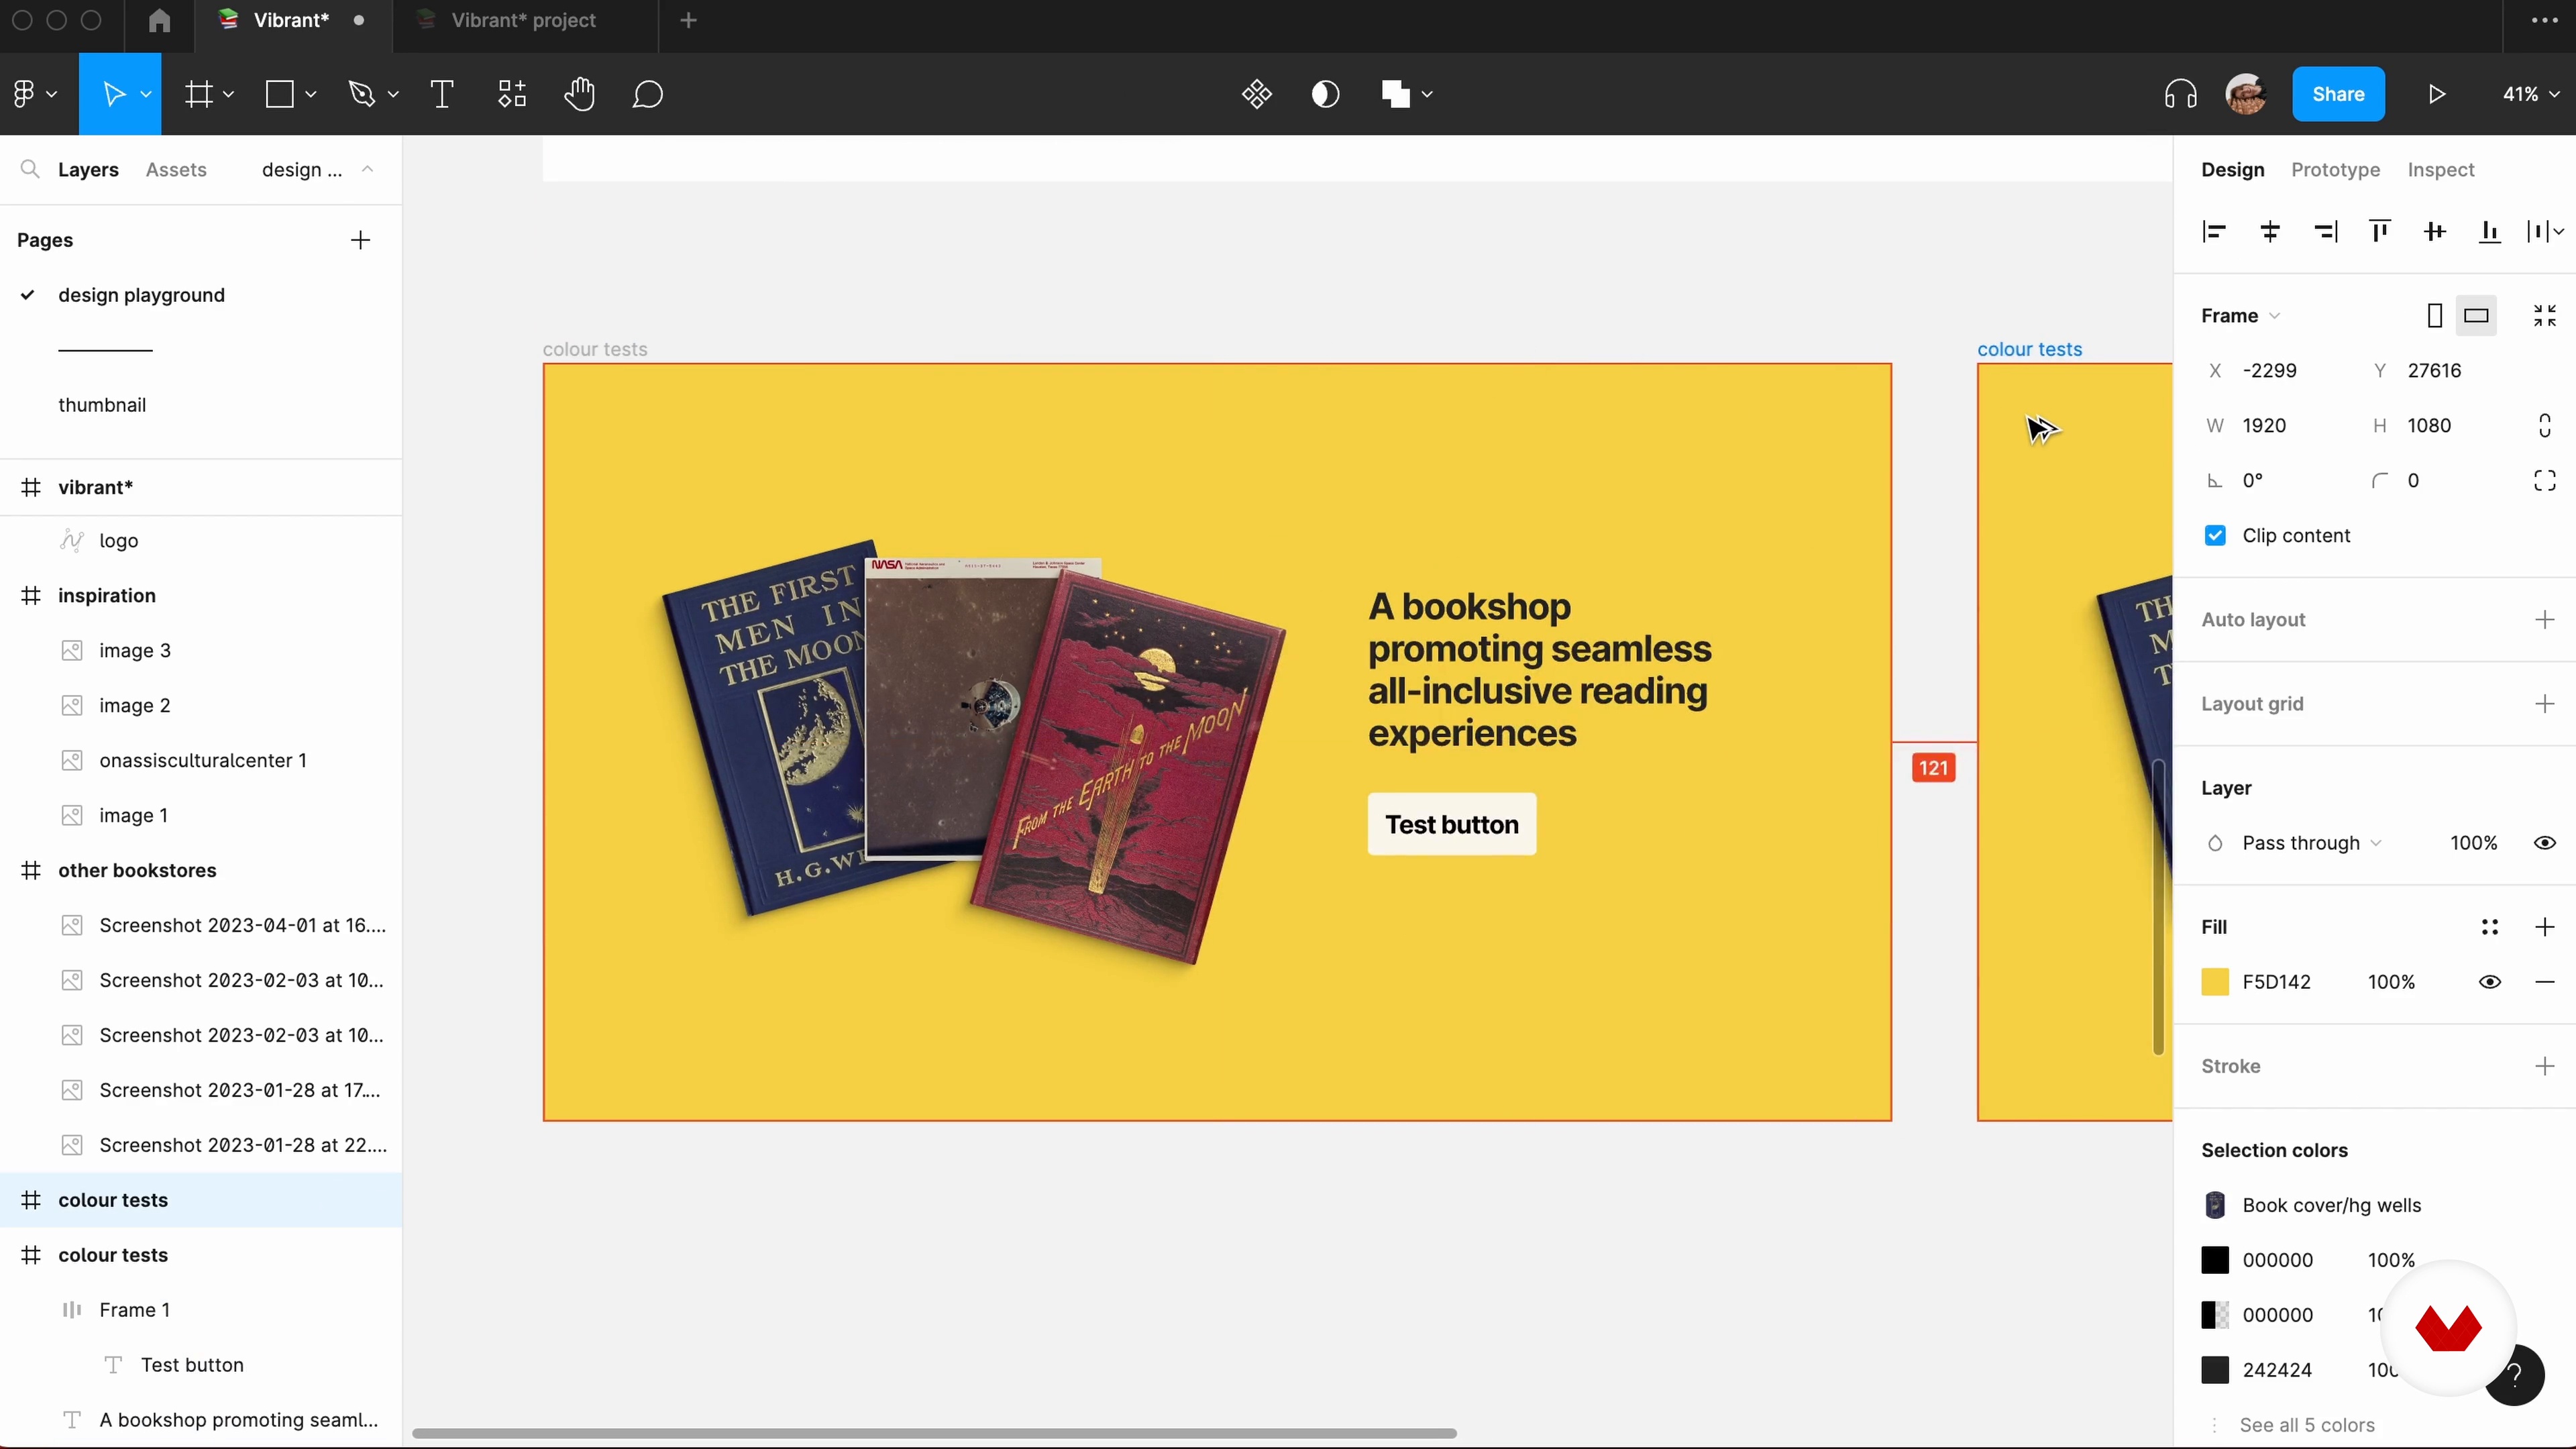Viewport: 2576px width, 1449px height.
Task: Open boolean operations dropdown arrow
Action: [1427, 94]
